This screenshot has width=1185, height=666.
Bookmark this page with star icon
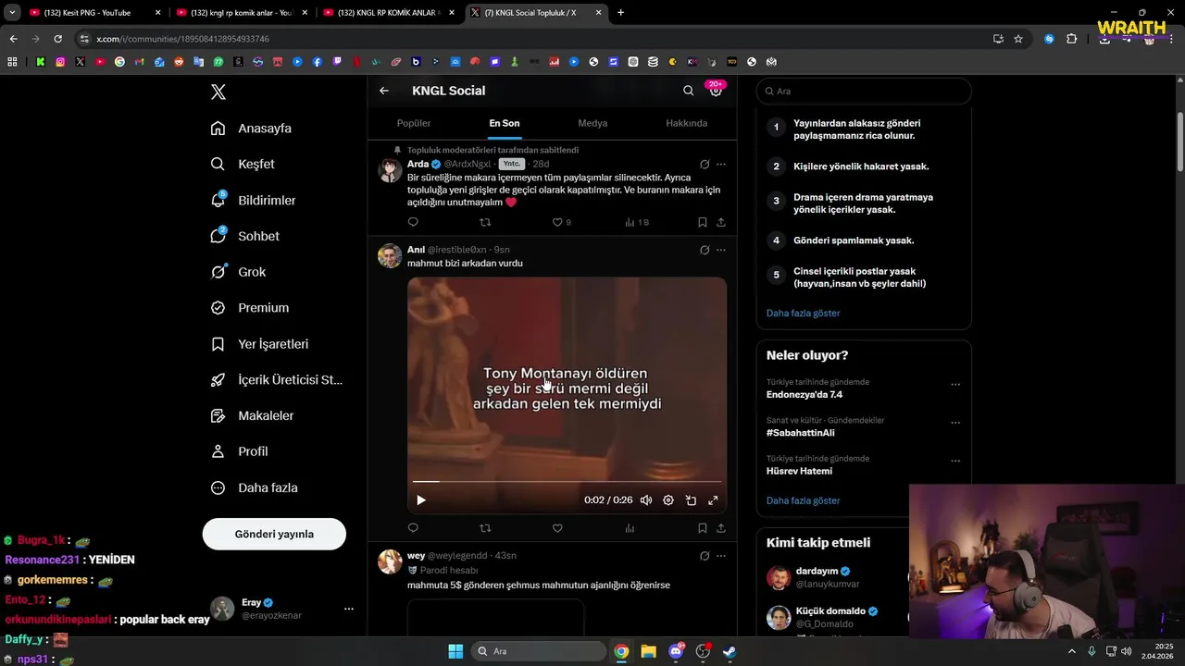1018,39
